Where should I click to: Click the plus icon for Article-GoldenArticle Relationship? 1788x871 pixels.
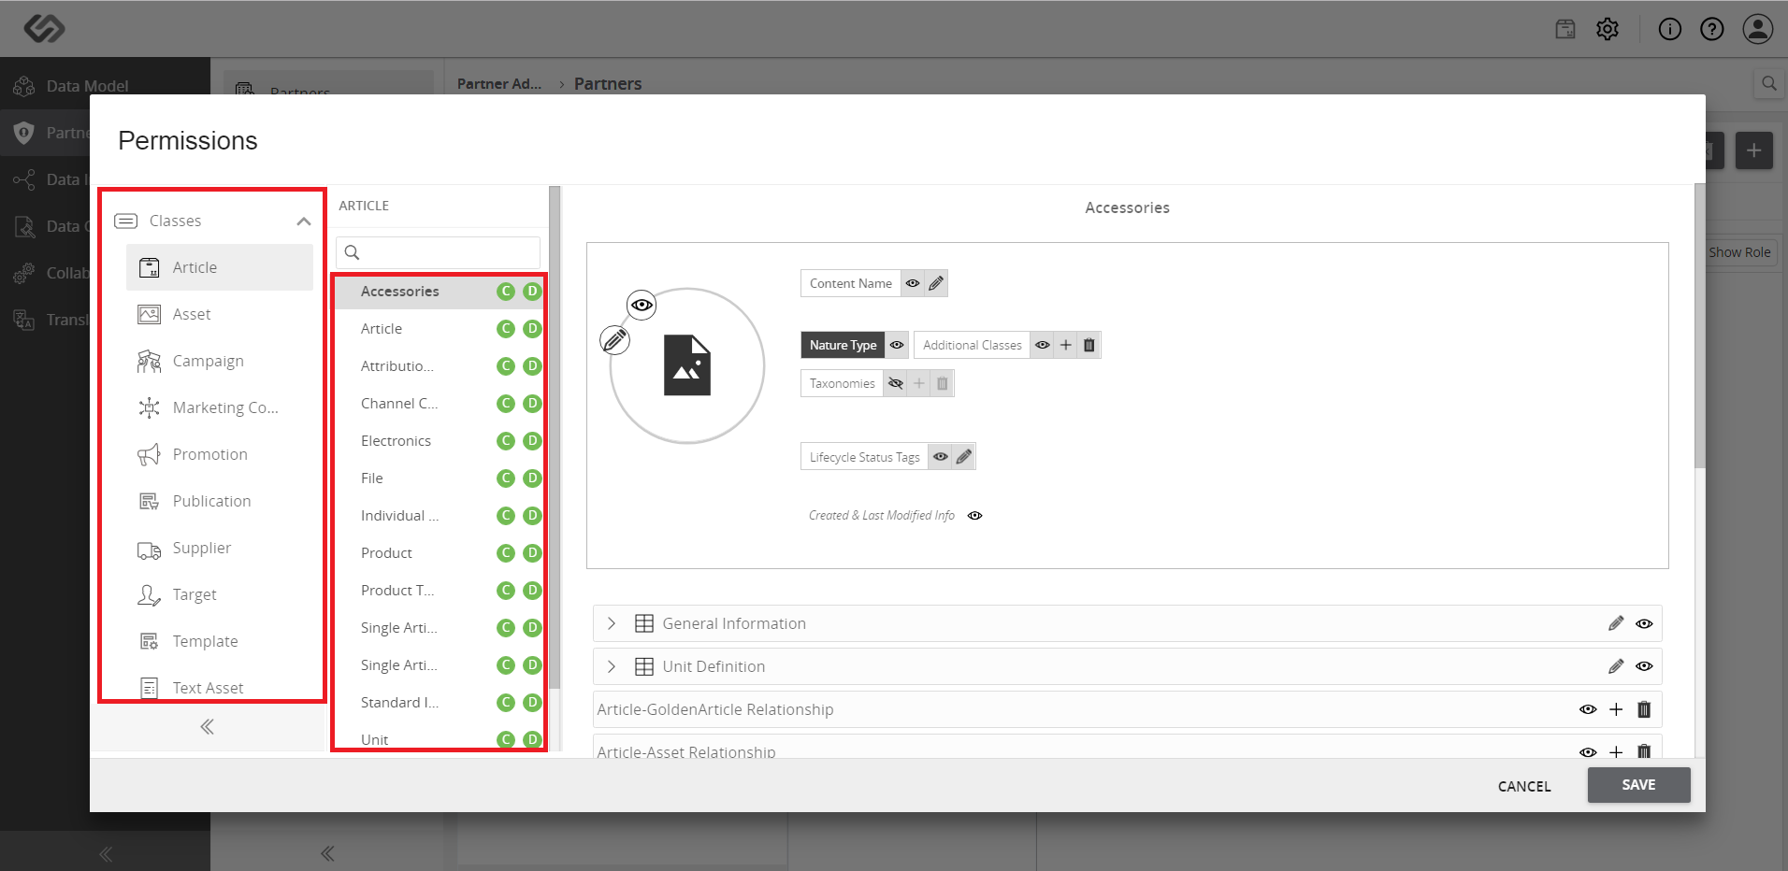1616,709
